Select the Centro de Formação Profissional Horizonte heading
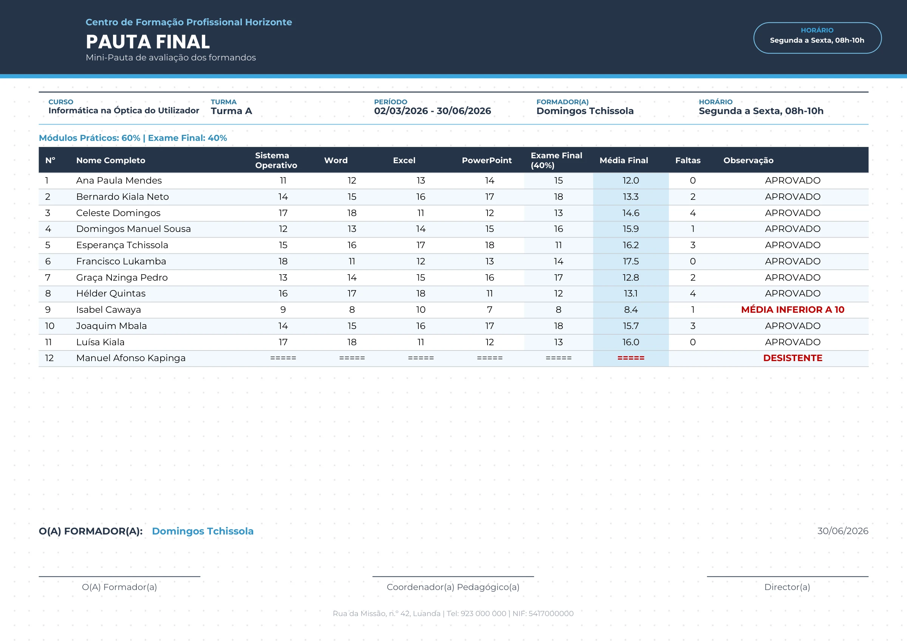This screenshot has height=641, width=907. tap(189, 22)
